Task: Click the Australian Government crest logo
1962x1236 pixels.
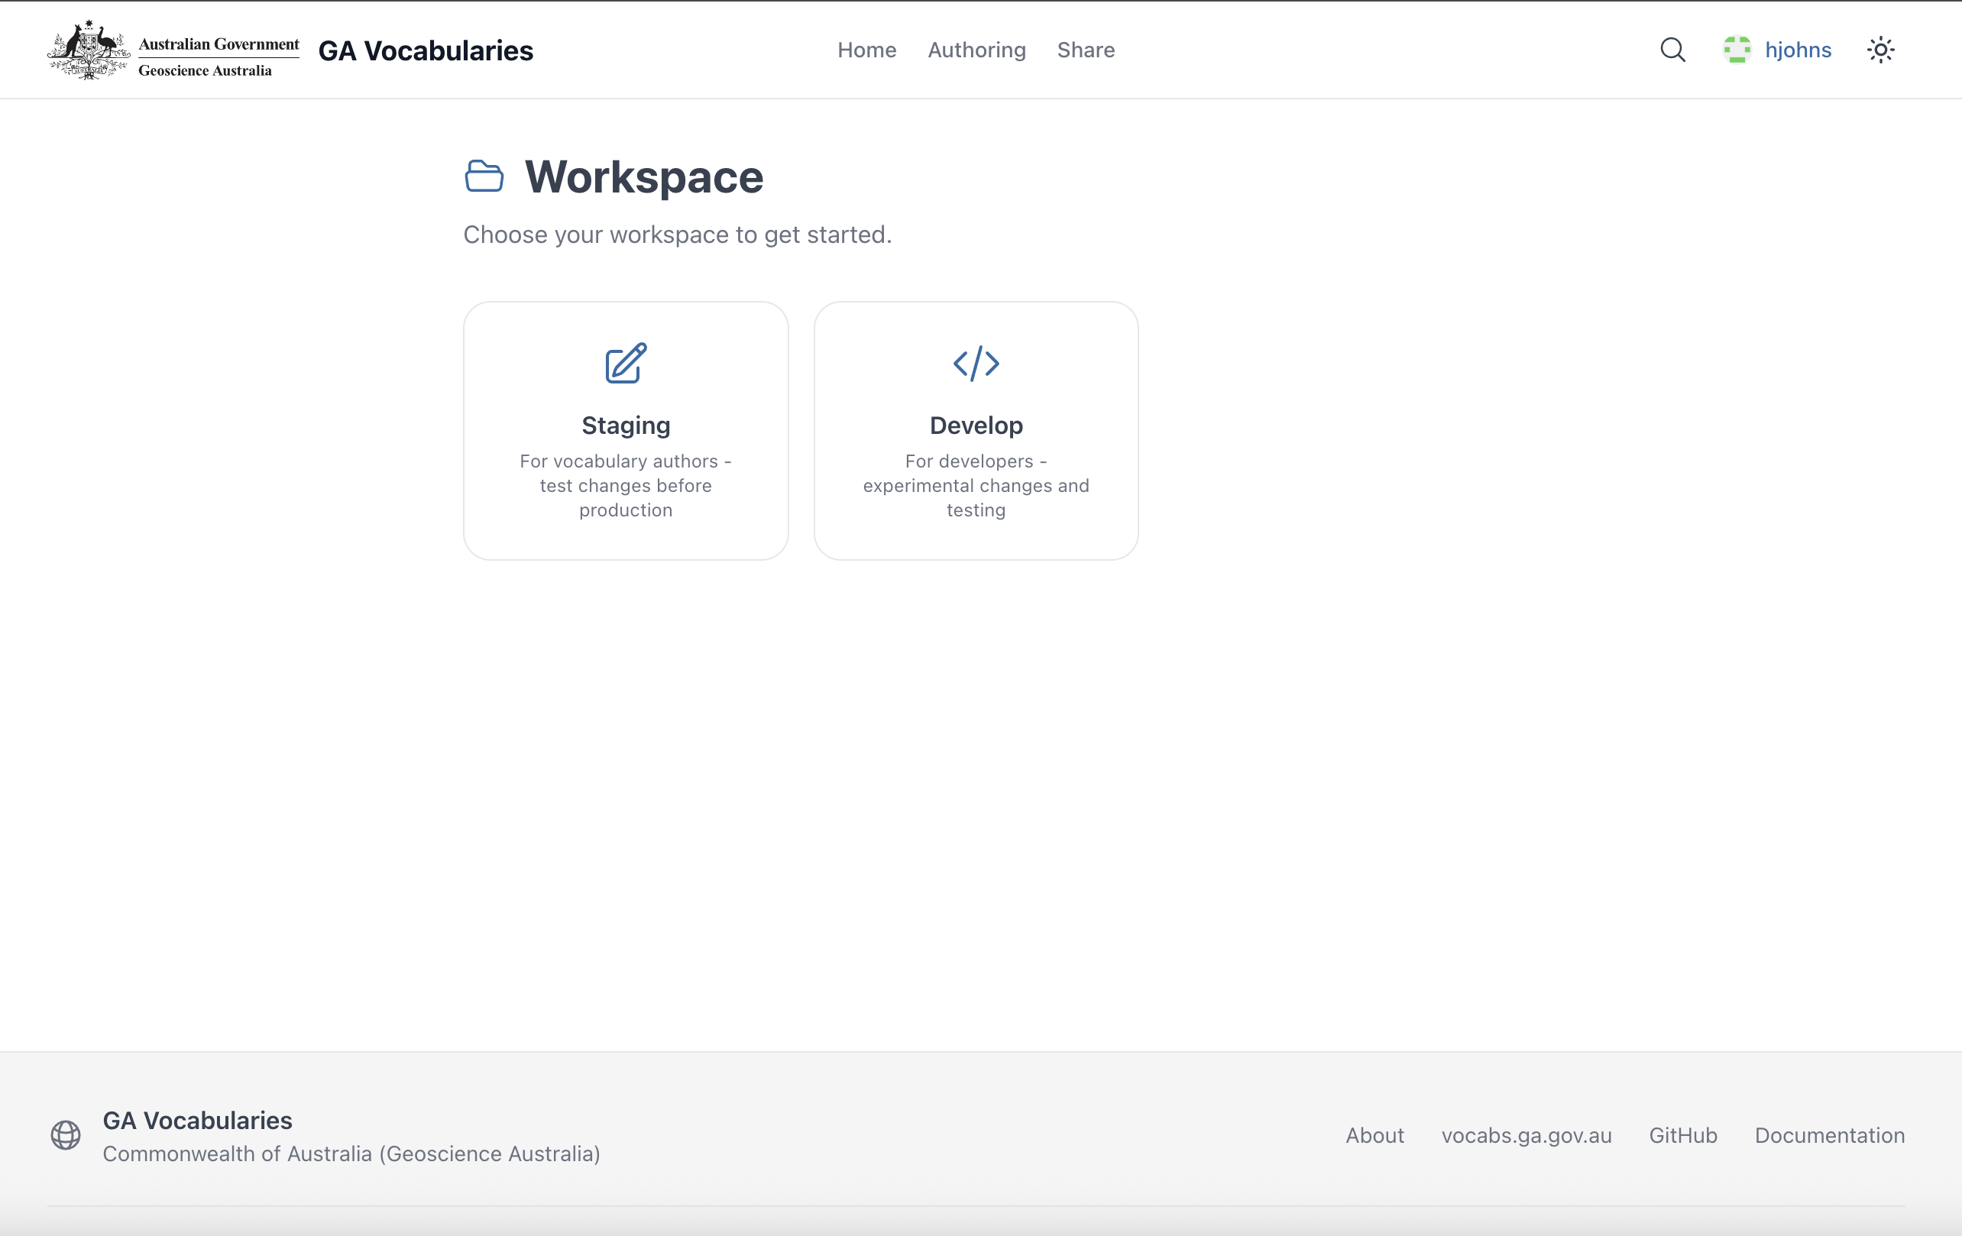Action: coord(89,50)
